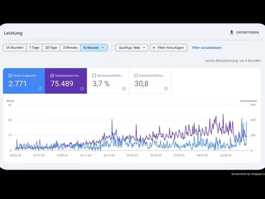Viewport: 265px width, 199px height.
Task: Select the 3 Monate time range
Action: click(70, 47)
